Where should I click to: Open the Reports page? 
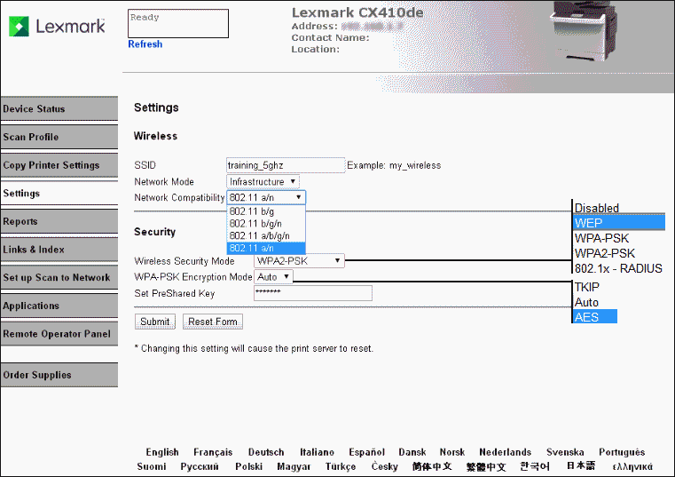click(x=59, y=221)
